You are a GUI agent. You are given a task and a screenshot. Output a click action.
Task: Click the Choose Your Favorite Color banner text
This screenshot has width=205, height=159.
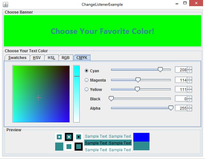(x=102, y=31)
